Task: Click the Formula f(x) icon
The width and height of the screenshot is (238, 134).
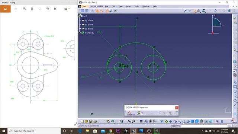Action: pos(129,121)
